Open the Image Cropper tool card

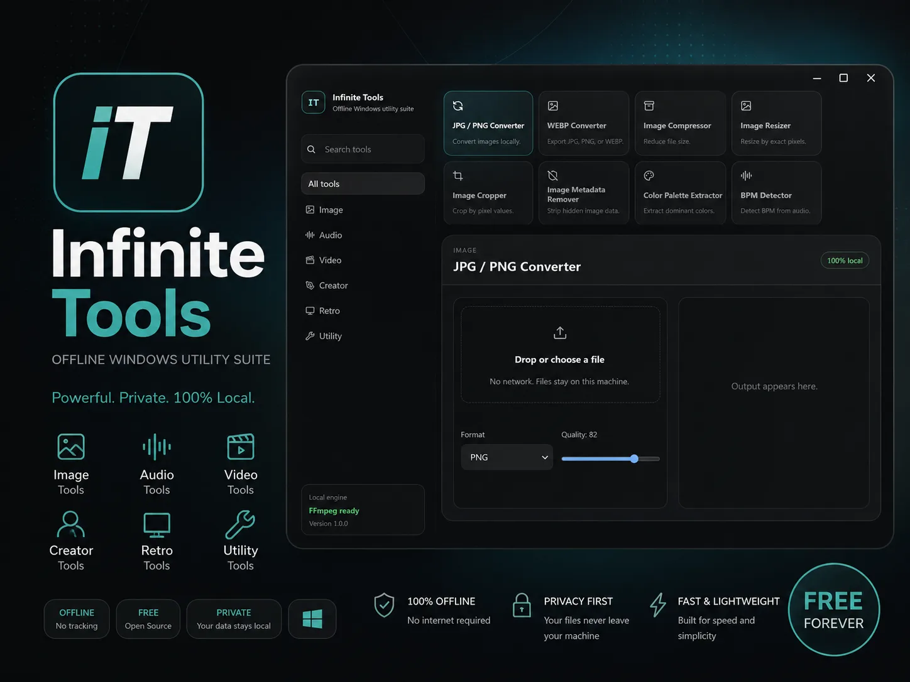(x=488, y=193)
